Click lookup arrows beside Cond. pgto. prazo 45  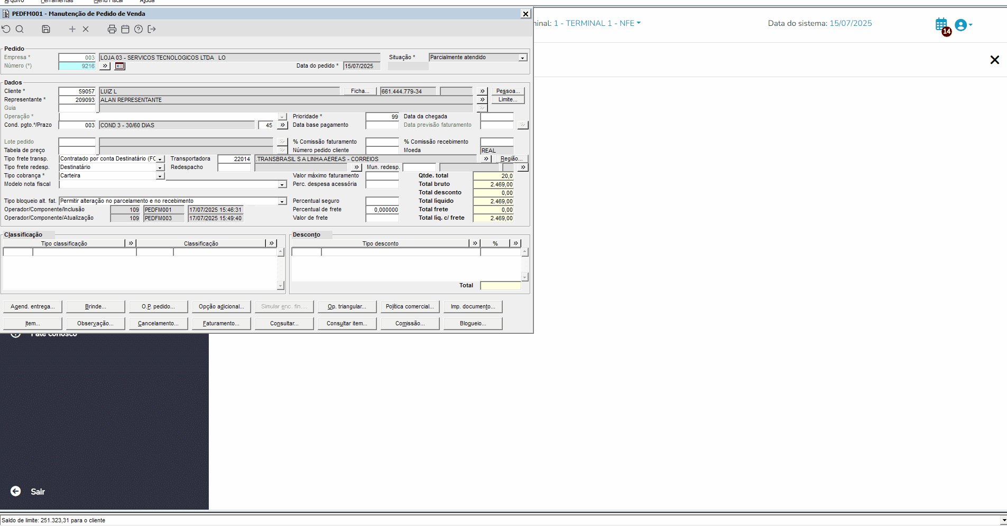point(282,125)
